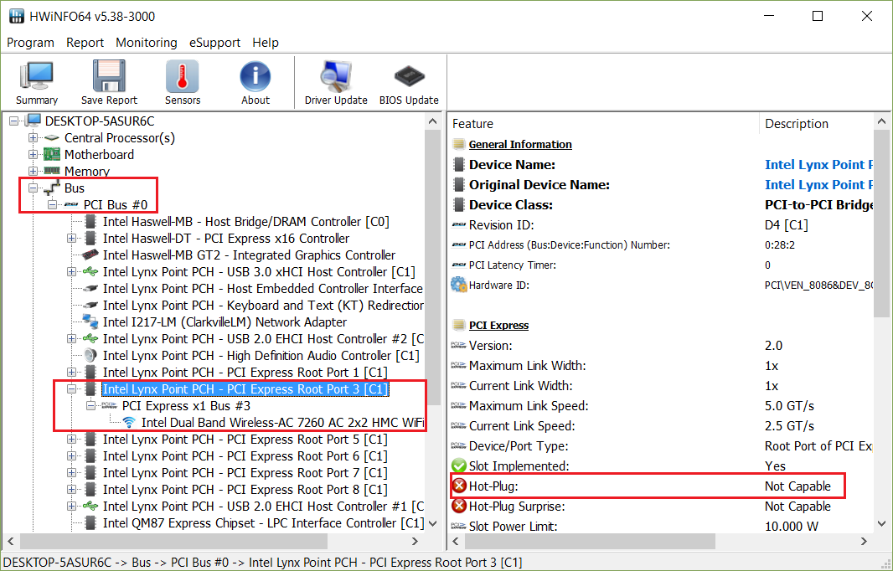Click USB icon beside USB 2.0 EHCI Host Controller #2
Viewport: 893px width, 571px height.
click(90, 339)
